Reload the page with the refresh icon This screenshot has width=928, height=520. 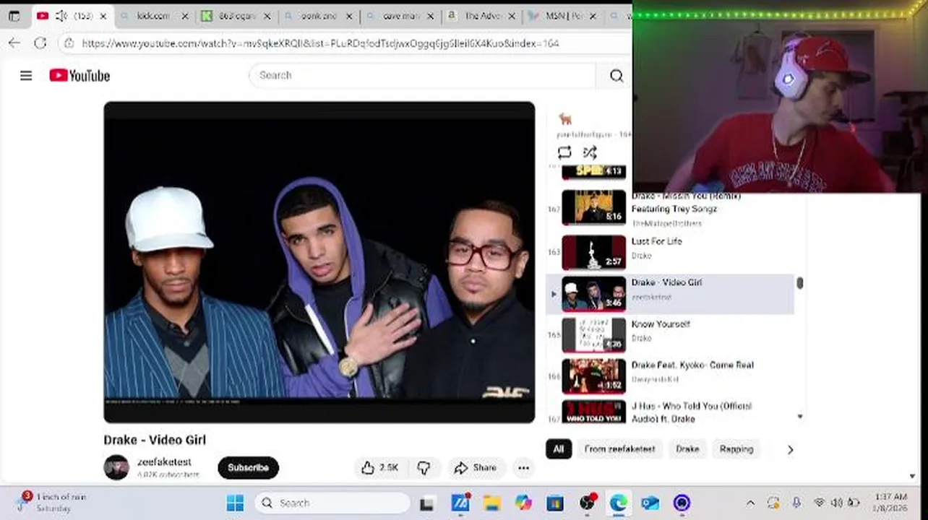[40, 43]
